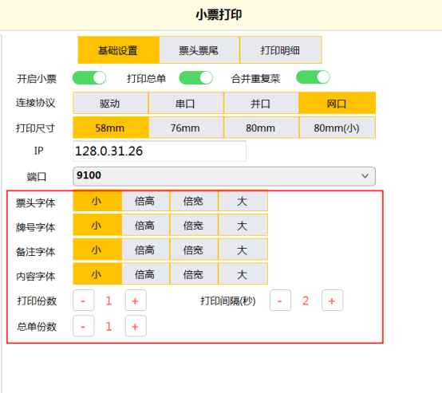Pick the 76mm print size option
442x393 pixels.
186,128
